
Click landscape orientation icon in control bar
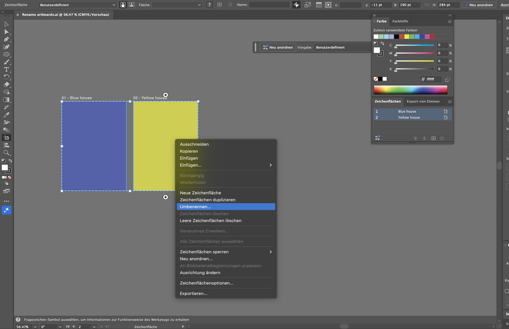pyautogui.click(x=131, y=5)
